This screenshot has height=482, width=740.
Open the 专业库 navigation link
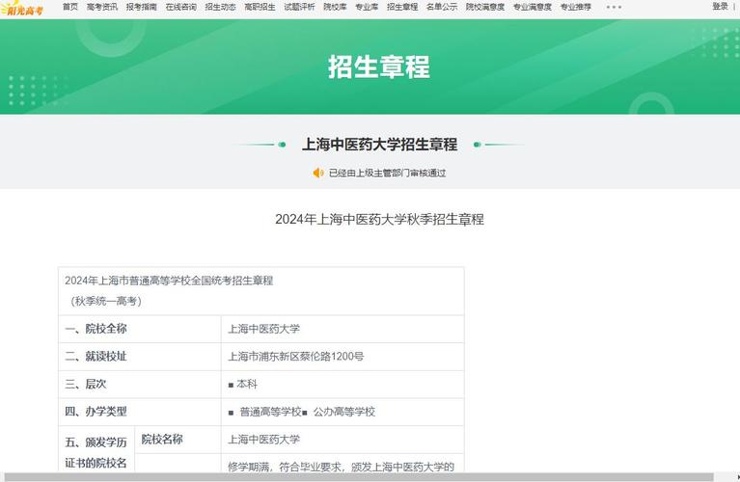click(x=367, y=7)
